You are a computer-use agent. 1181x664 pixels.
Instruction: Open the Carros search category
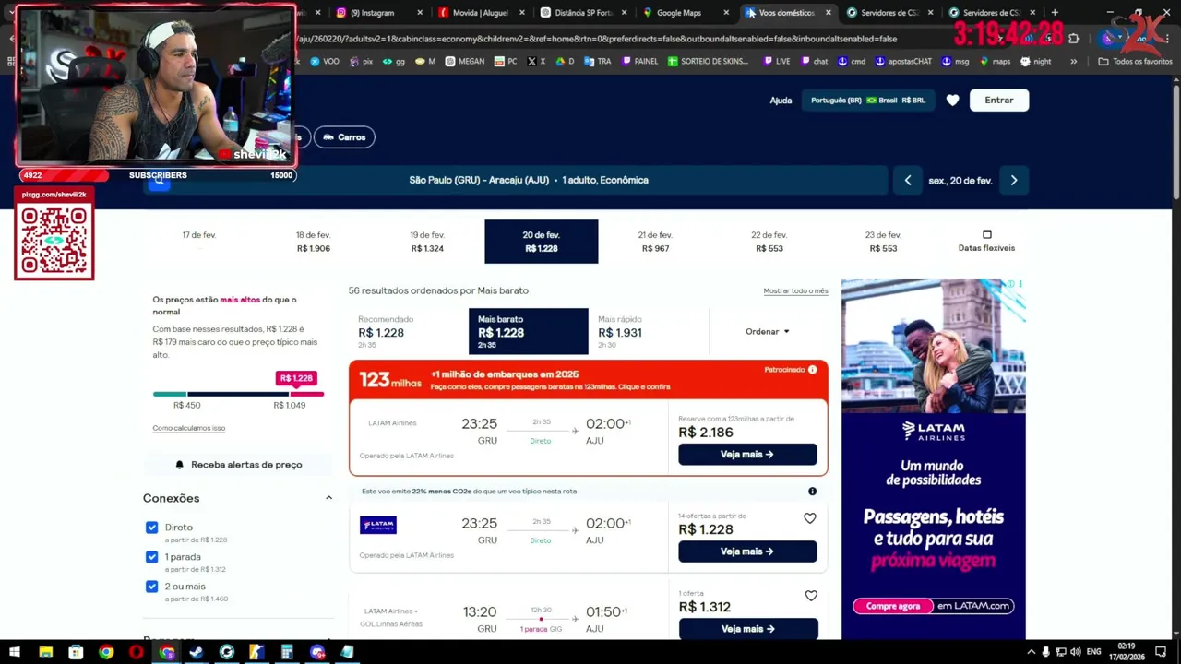(x=344, y=137)
